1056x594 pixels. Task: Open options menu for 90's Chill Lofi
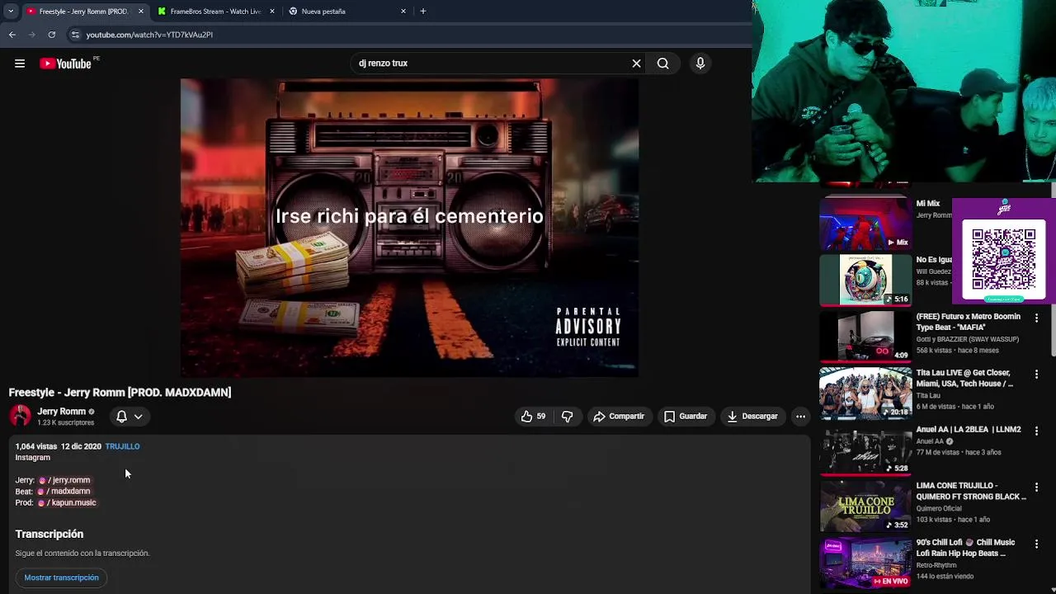point(1036,544)
